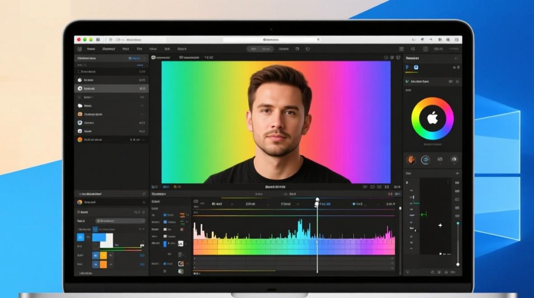The height and width of the screenshot is (298, 534).
Task: Open the second menu item in the top toolbar
Action: [x=108, y=49]
